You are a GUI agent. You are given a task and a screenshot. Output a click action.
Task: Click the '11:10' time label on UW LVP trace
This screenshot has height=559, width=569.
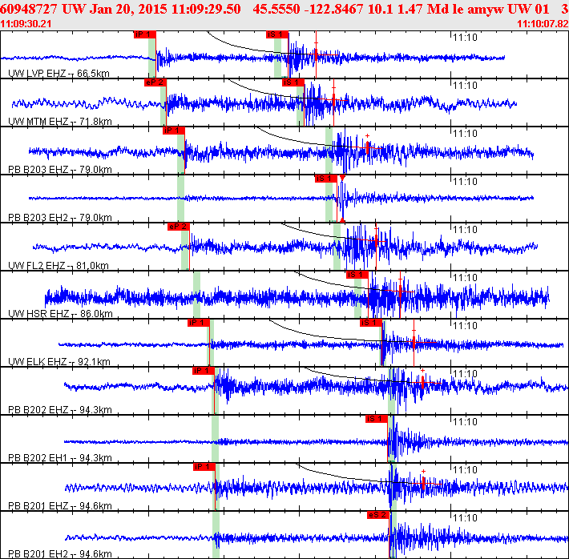[465, 38]
